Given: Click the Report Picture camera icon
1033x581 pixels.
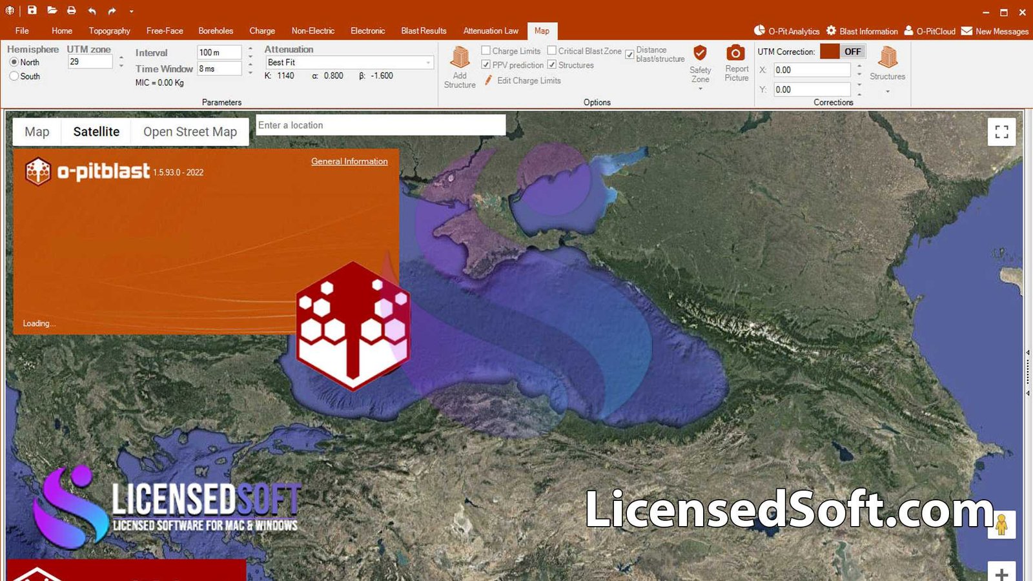Looking at the screenshot, I should [x=735, y=54].
